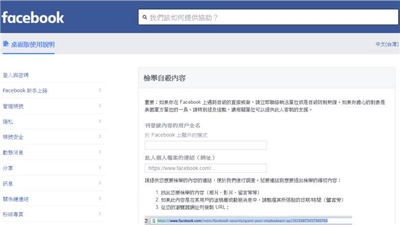Click the magnifier icon in search box
Screen dimensions: 400x225
coord(145,17)
